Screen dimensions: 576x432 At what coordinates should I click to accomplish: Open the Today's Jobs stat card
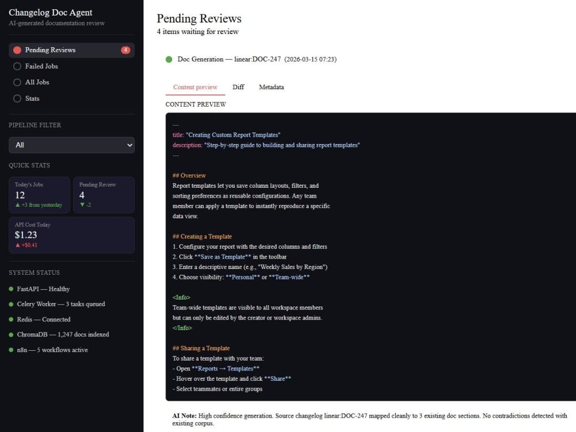[39, 195]
